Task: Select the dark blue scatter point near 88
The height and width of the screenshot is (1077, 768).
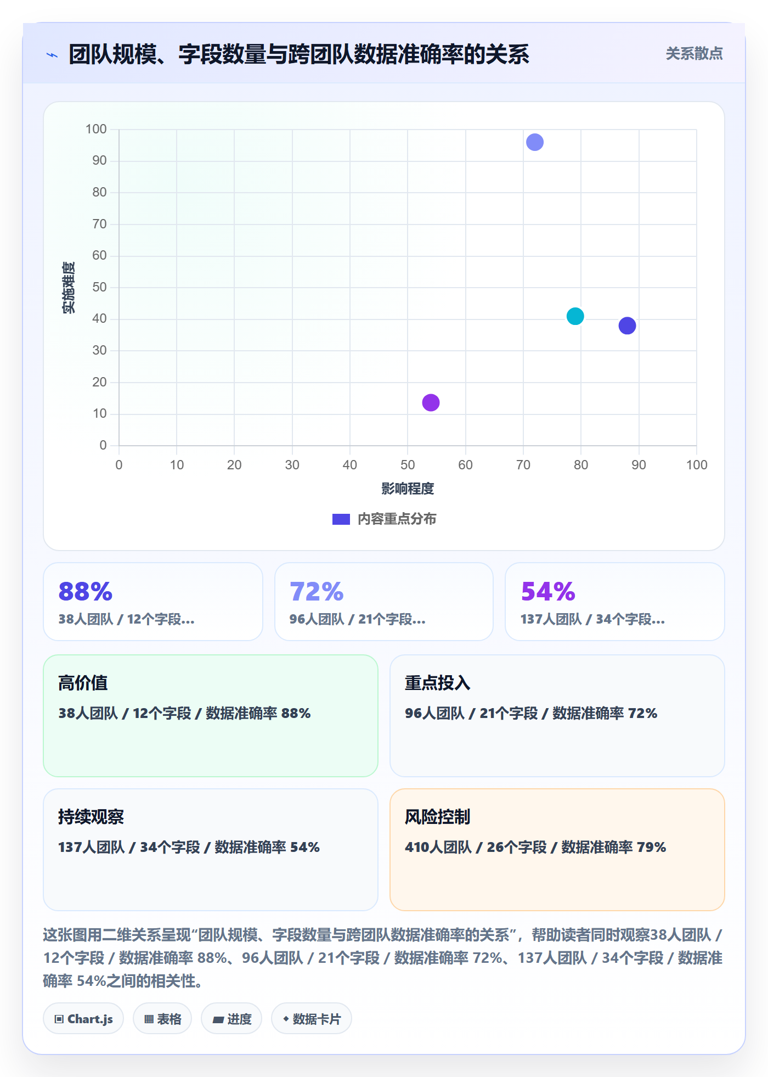Action: [627, 326]
